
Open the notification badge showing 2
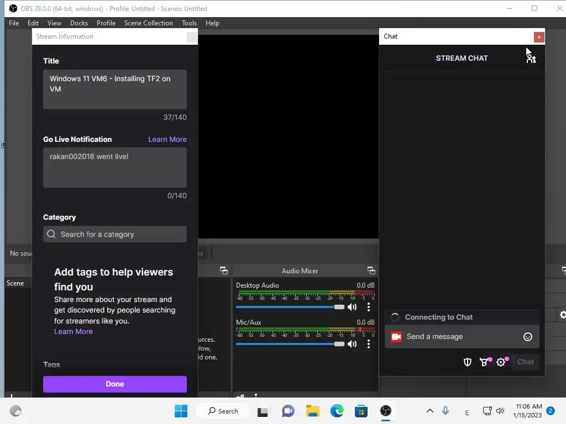pyautogui.click(x=551, y=411)
